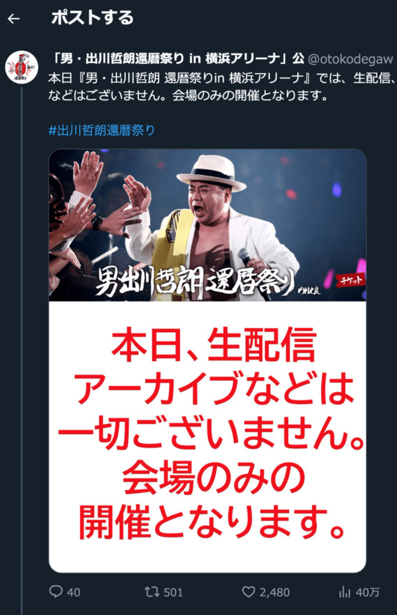The width and height of the screenshot is (397, 615).
Task: Open view analytics bar chart icon
Action: [344, 592]
